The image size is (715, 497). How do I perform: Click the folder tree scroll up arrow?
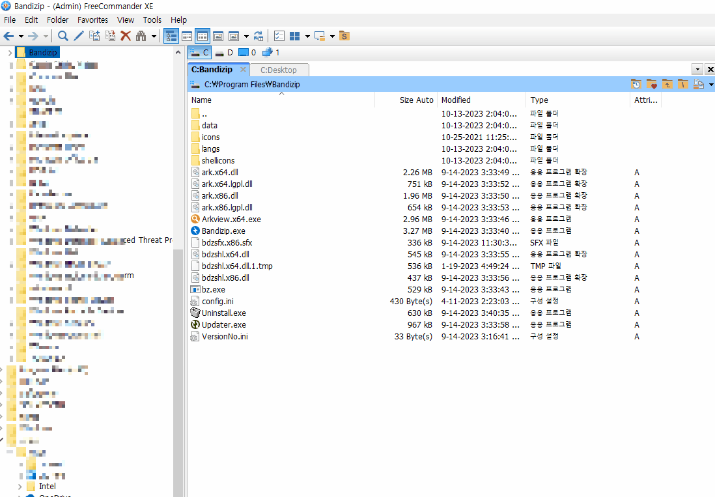(178, 52)
